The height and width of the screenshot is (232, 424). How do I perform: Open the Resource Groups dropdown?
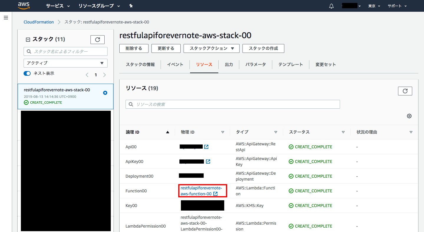coord(99,6)
